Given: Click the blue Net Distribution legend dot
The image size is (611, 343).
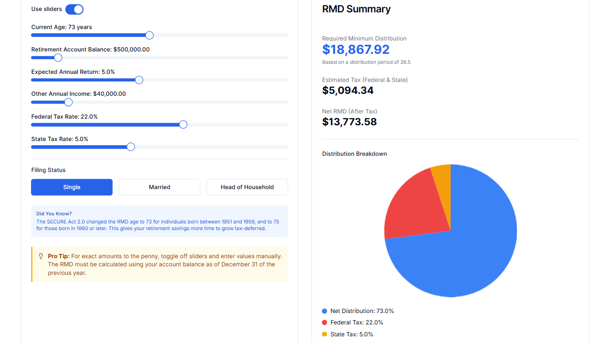Looking at the screenshot, I should coord(324,311).
